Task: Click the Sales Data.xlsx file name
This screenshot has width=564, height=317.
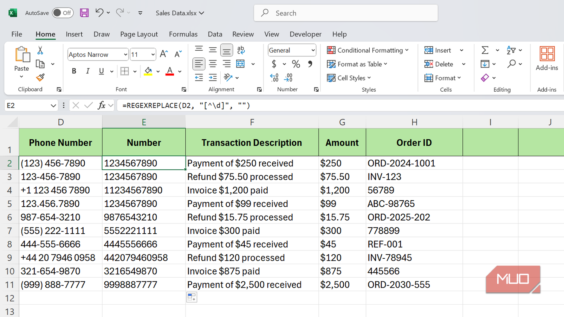Action: [x=176, y=13]
